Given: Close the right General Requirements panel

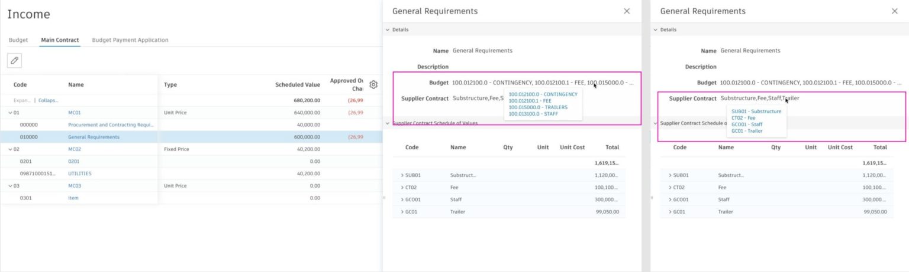Looking at the screenshot, I should 894,11.
